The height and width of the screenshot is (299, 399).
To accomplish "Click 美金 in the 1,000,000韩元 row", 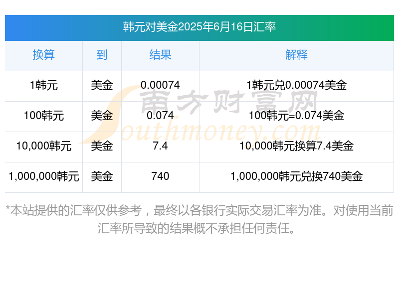I will point(102,176).
